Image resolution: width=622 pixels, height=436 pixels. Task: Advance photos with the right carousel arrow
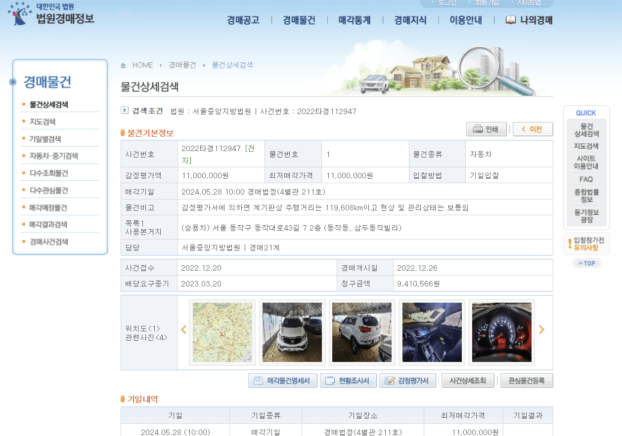tap(542, 329)
